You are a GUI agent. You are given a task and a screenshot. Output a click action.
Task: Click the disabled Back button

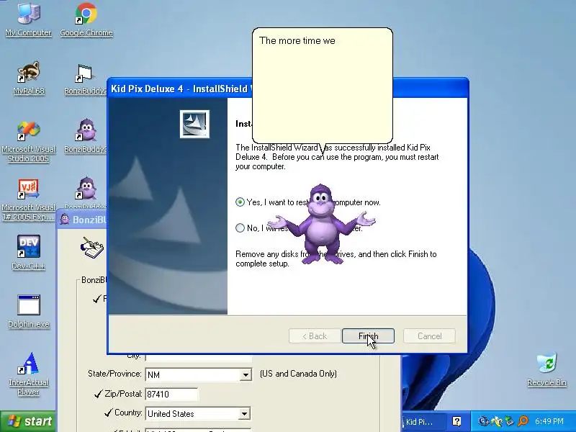(x=315, y=336)
